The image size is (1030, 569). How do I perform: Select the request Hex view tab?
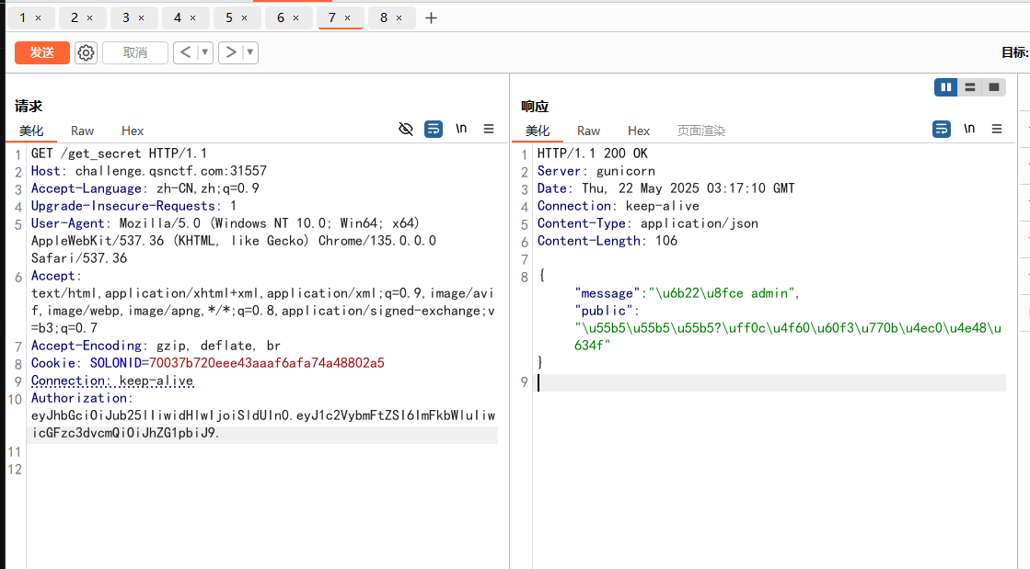[132, 131]
